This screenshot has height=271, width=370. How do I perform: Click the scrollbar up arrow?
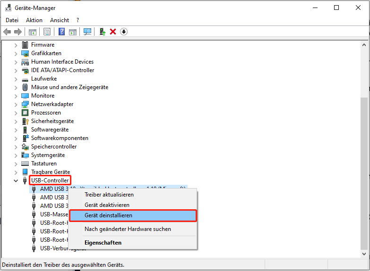point(364,45)
